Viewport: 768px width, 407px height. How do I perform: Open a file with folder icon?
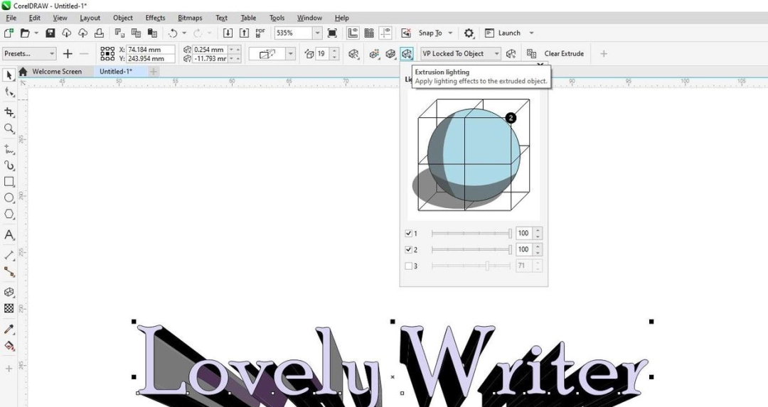tap(24, 33)
